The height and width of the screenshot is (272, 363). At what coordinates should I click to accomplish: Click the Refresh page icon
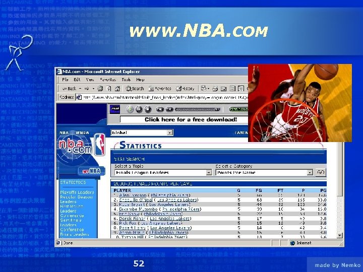pyautogui.click(x=109, y=88)
